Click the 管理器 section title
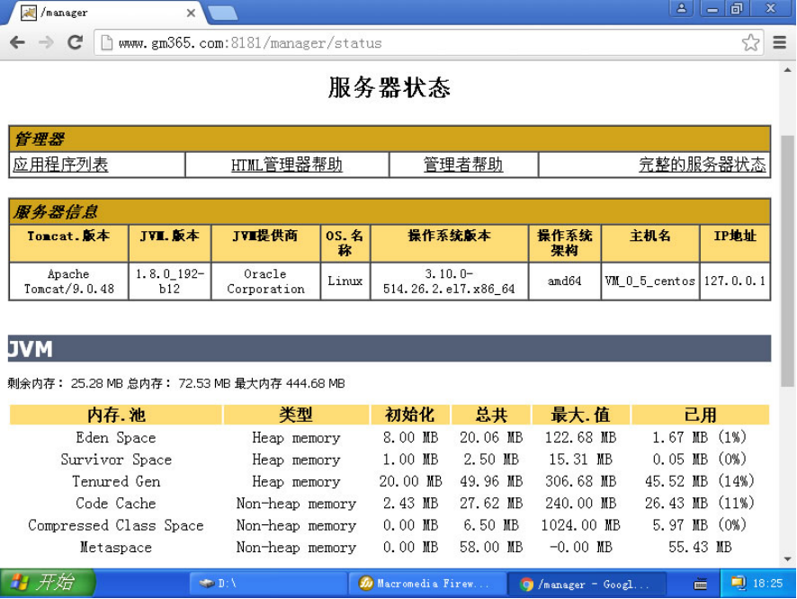Viewport: 797px width, 599px height. tap(40, 139)
